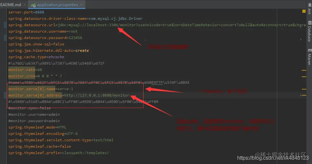
Task: Click the yellow inspection status indicator
Action: (x=304, y=11)
